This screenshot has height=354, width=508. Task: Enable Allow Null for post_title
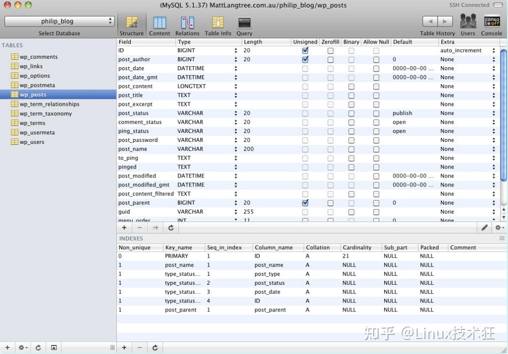376,95
